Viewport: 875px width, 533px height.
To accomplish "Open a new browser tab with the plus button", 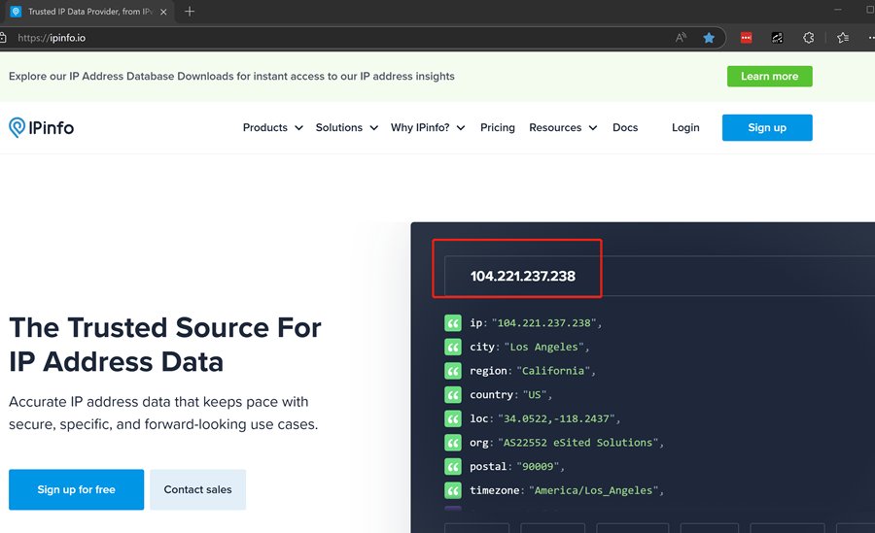I will point(190,11).
